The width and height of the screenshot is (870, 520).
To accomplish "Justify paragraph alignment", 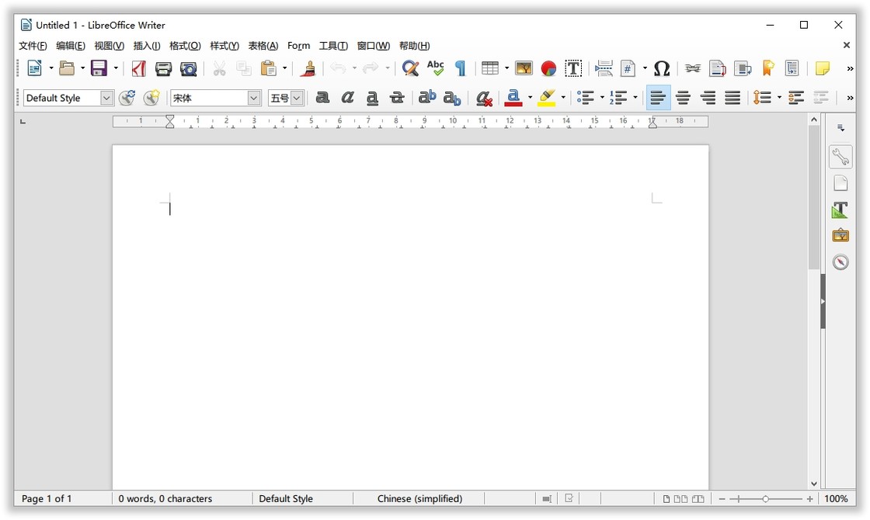I will 733,98.
